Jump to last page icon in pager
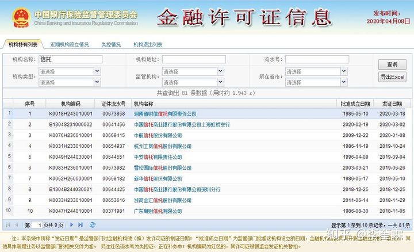Viewport: 414px width, 252px height. click(80, 225)
